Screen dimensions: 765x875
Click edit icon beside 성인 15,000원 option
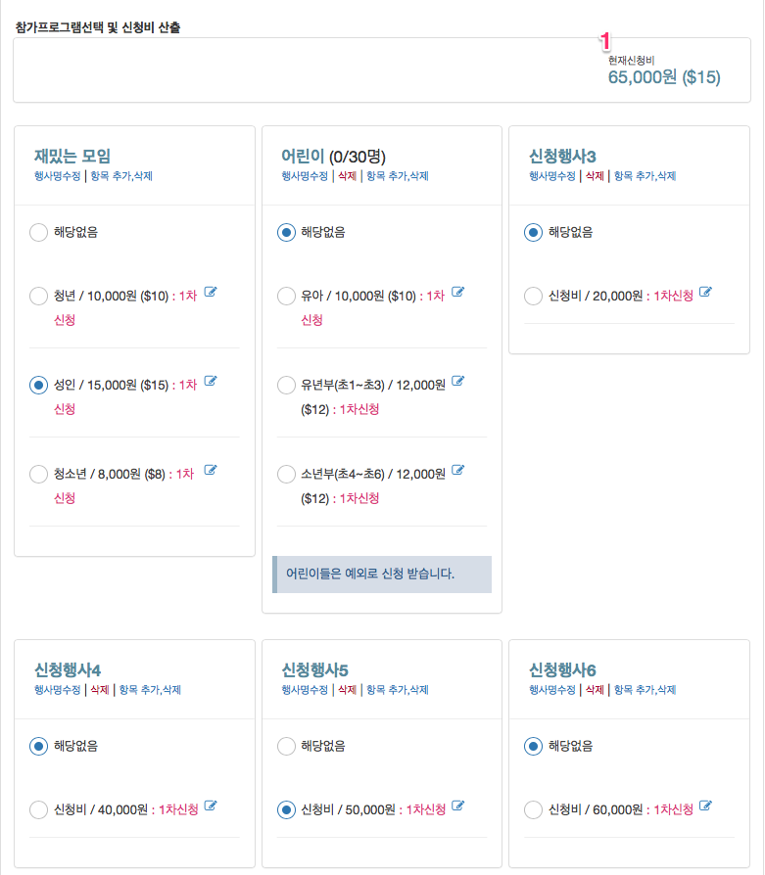tap(211, 381)
